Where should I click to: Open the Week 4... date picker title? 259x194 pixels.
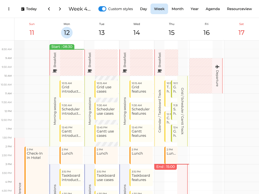pyautogui.click(x=79, y=9)
